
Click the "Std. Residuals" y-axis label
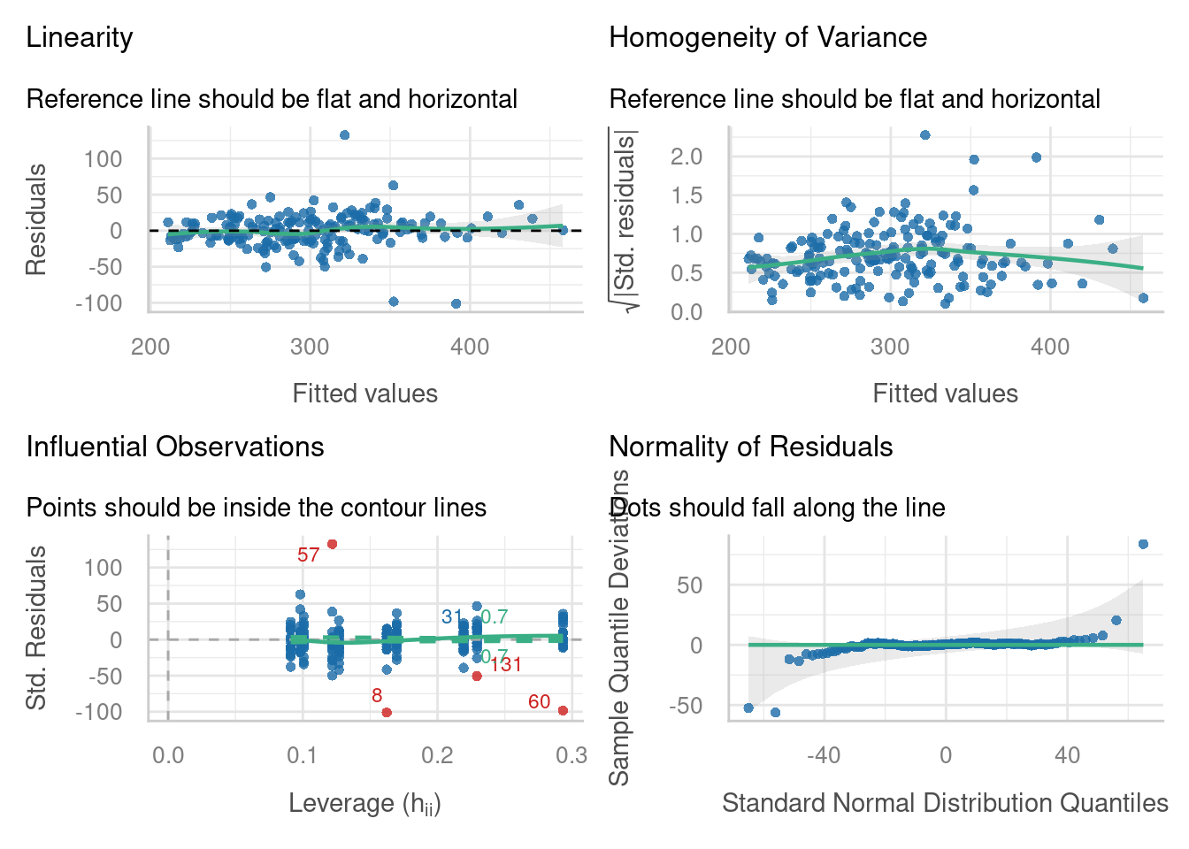click(x=36, y=628)
